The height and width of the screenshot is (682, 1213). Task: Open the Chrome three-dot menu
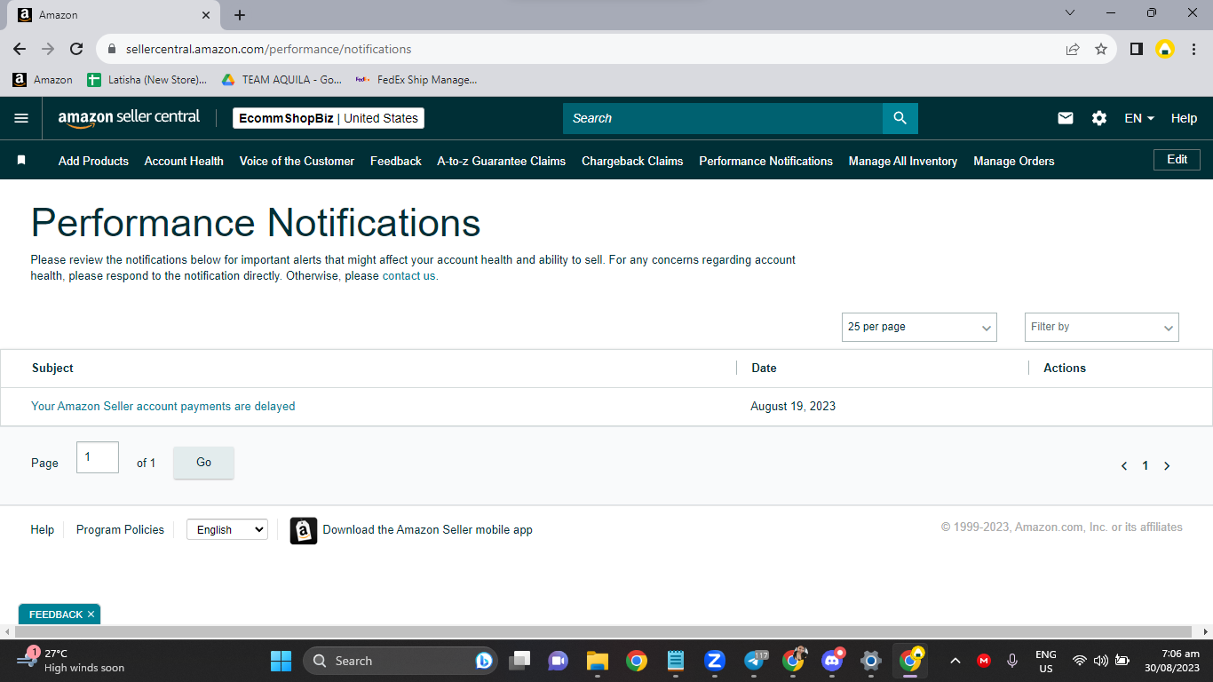coord(1193,50)
